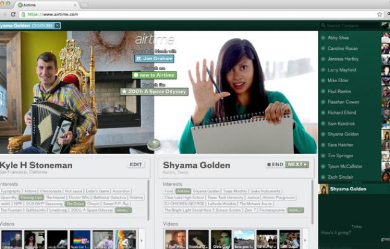This screenshot has width=390, height=249.
Task: Click Shyama Golden avatar in chat header
Action: pos(323,189)
